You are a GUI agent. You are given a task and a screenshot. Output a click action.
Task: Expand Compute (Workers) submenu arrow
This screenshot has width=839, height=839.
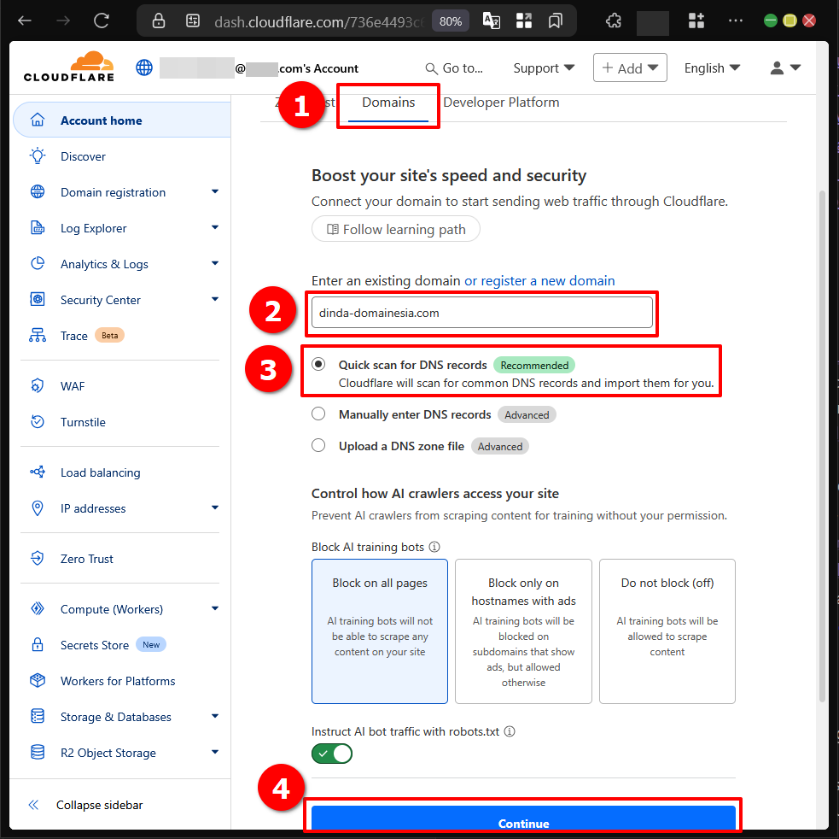[215, 608]
